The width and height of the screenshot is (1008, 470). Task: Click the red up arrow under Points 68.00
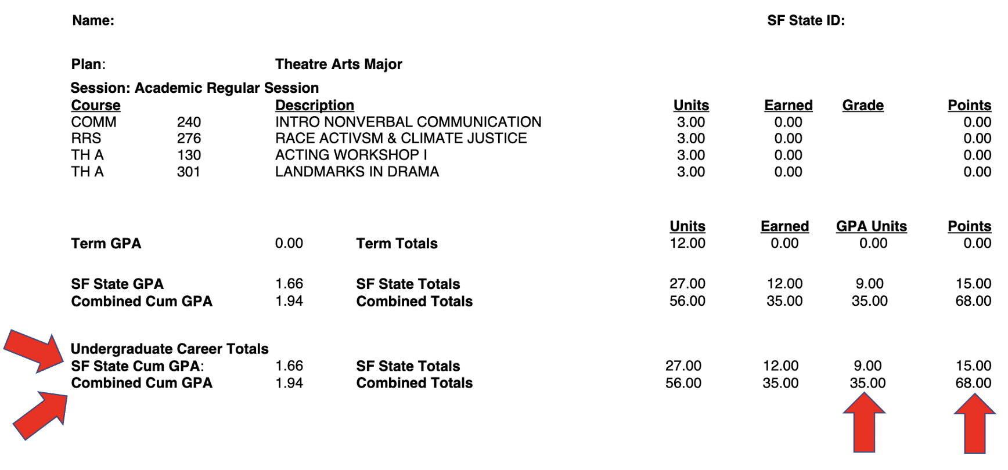(x=975, y=424)
